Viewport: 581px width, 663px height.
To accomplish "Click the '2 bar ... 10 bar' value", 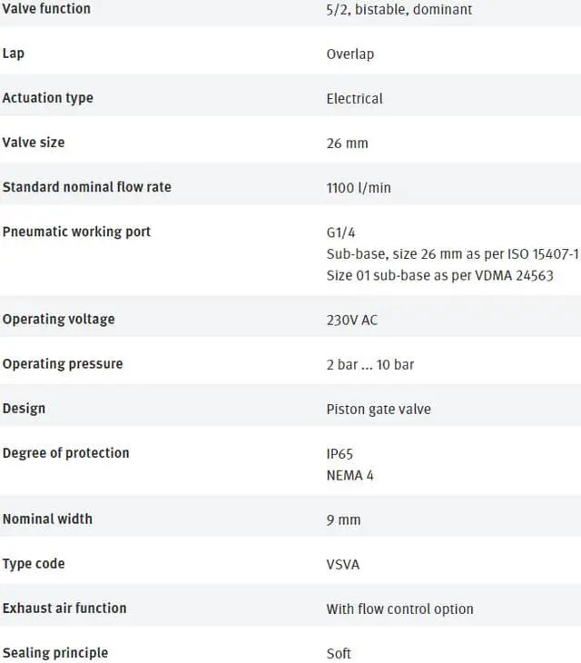I will [369, 364].
